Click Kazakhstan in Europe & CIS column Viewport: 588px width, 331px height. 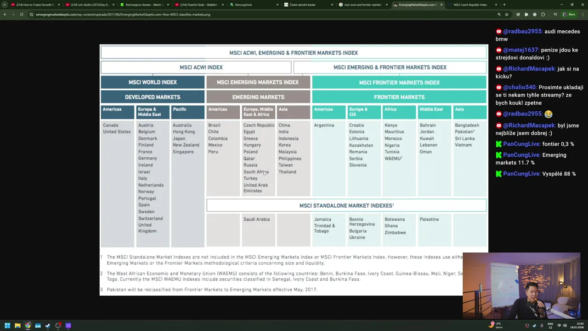click(x=361, y=145)
